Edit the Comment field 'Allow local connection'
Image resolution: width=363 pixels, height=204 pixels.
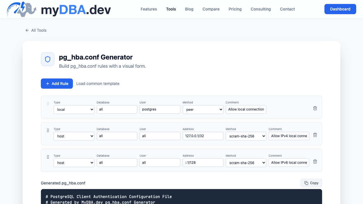pyautogui.click(x=246, y=109)
